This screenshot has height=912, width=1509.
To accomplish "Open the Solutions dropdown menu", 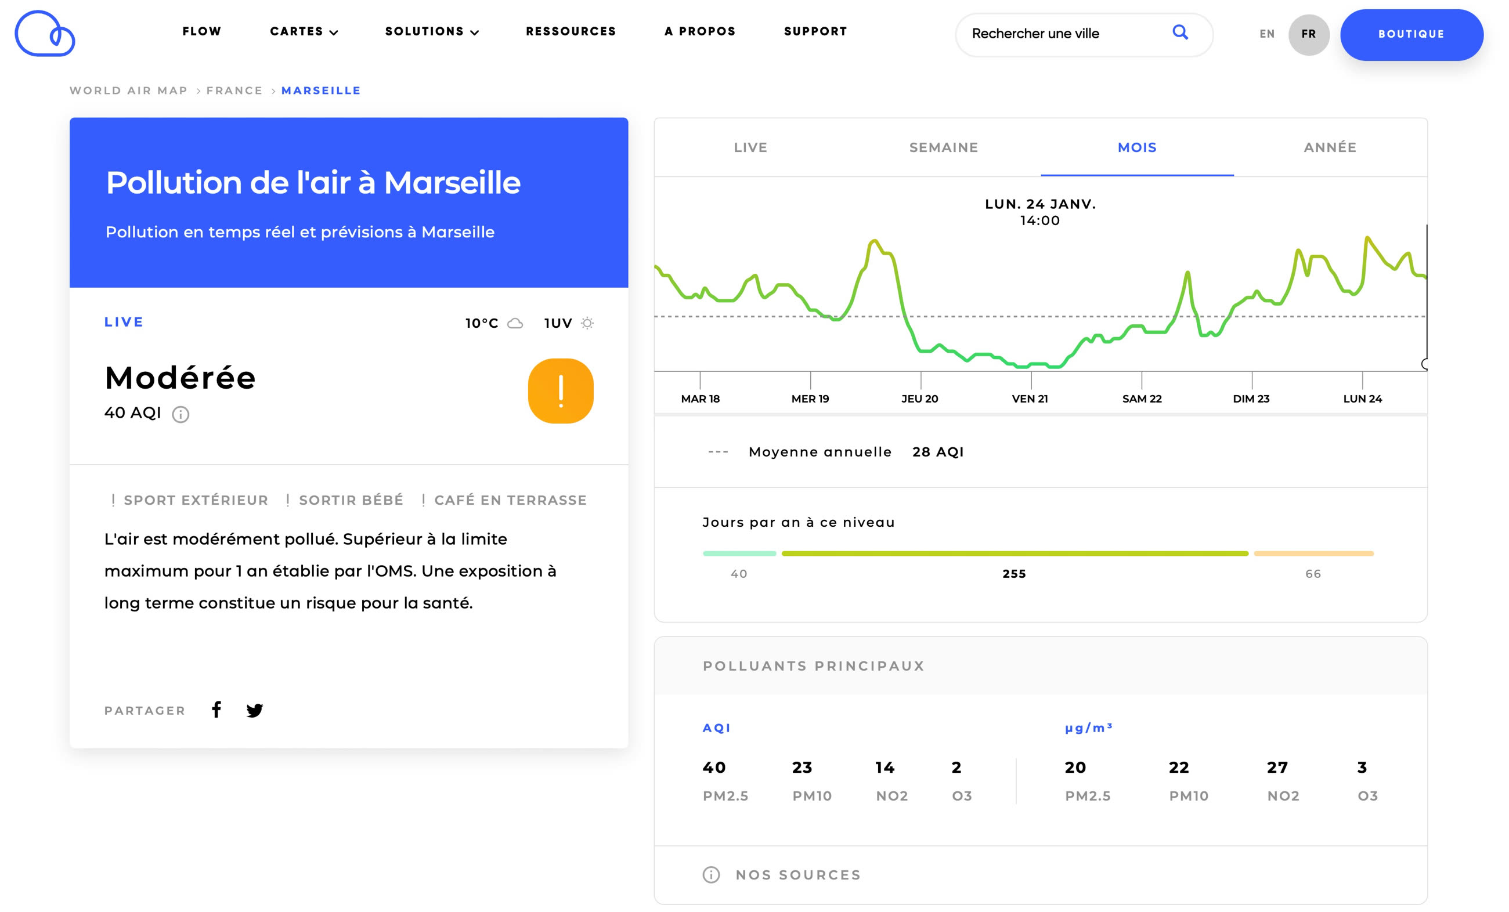I will (x=432, y=32).
